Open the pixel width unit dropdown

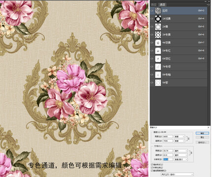tap(179, 137)
